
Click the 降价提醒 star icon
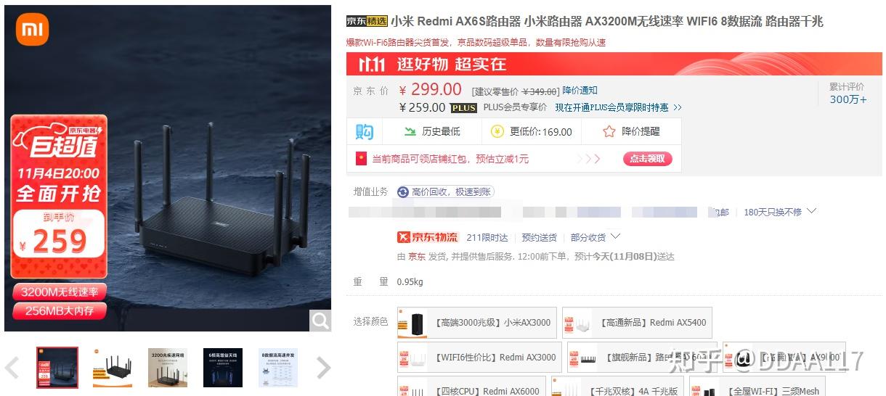click(x=609, y=131)
